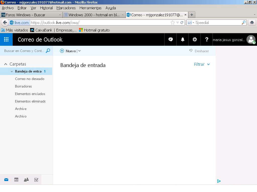Screen dimensions: 257x192
Task: Open the Outlook app launcher grid
Action: (x=6, y=39)
